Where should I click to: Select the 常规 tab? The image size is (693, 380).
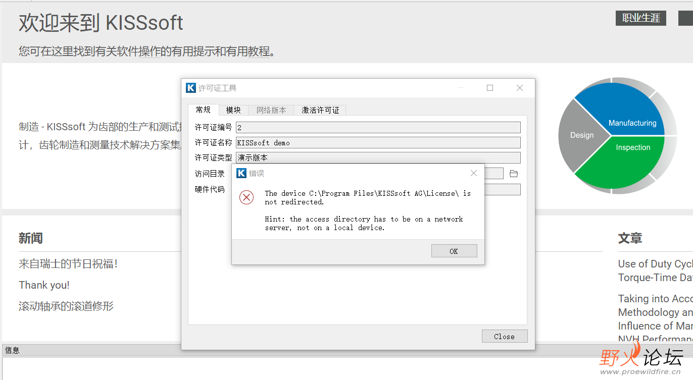(x=203, y=110)
